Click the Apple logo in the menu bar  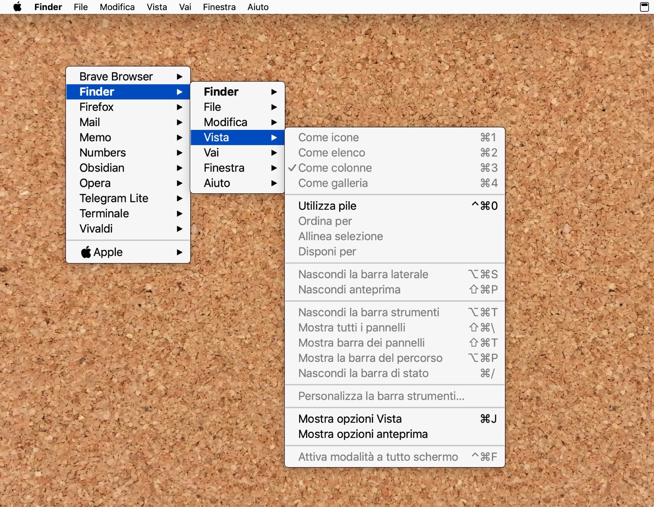(18, 7)
